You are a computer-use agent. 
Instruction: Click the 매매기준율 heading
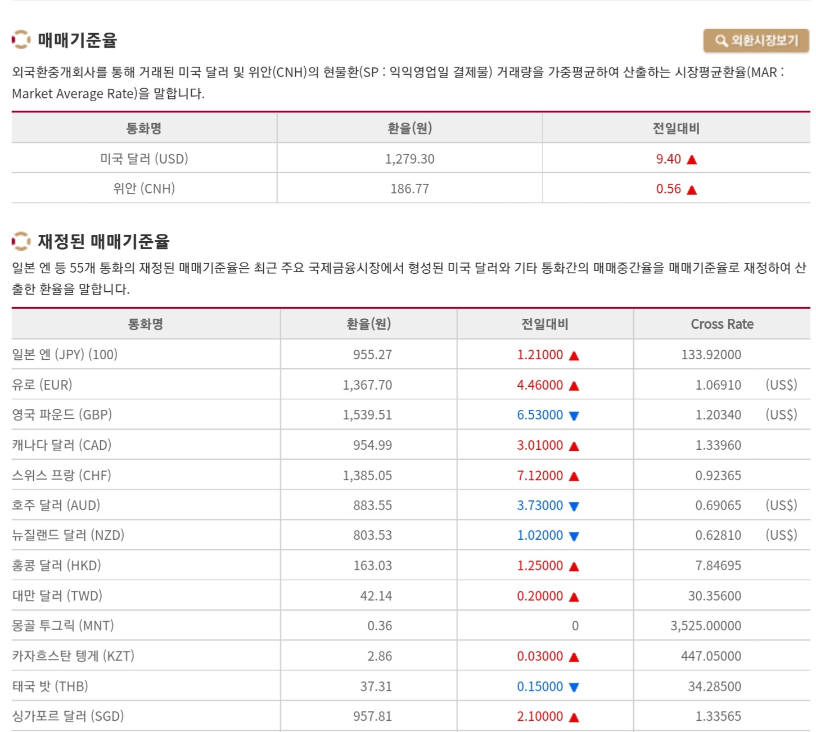pos(78,40)
